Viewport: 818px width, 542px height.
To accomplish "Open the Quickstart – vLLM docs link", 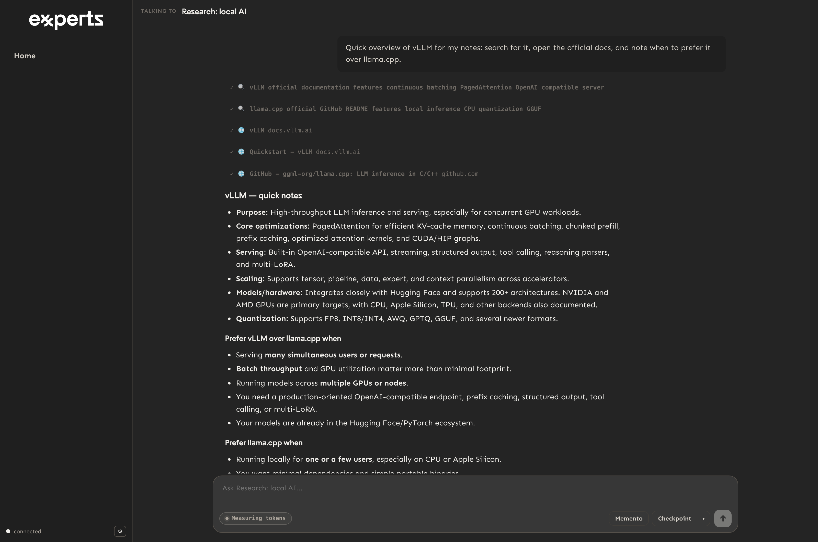I will coord(305,152).
